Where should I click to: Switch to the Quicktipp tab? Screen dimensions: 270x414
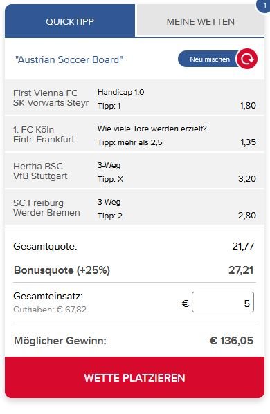tap(70, 21)
